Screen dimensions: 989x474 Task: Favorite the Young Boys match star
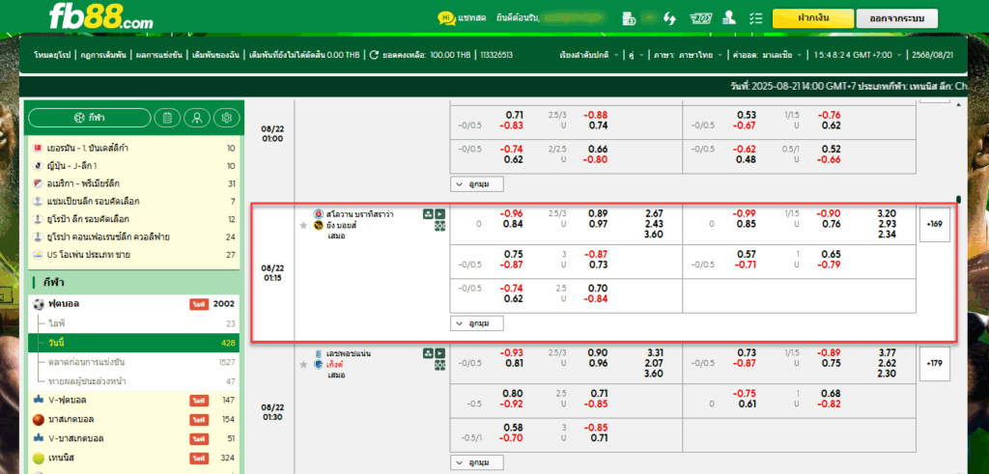pyautogui.click(x=303, y=225)
